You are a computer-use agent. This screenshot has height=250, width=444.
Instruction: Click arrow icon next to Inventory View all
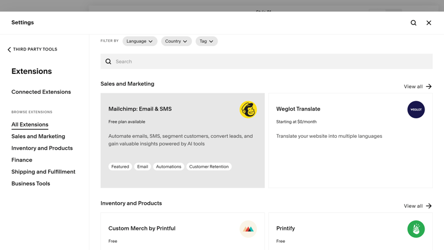pyautogui.click(x=428, y=206)
